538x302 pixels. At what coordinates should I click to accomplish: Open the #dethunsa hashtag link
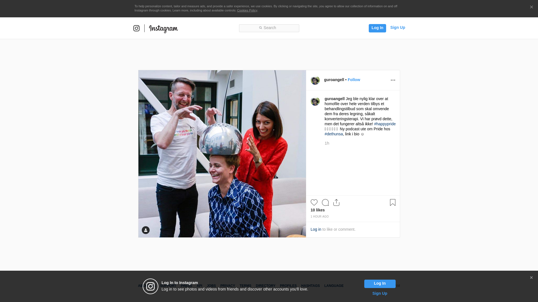[x=333, y=134]
